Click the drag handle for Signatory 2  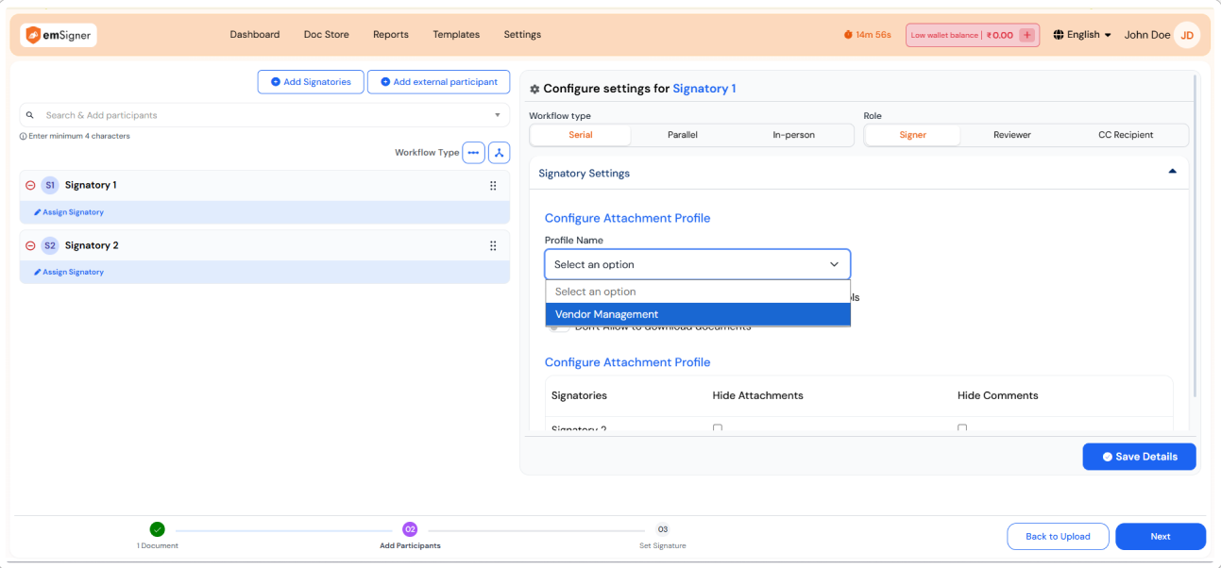point(493,246)
